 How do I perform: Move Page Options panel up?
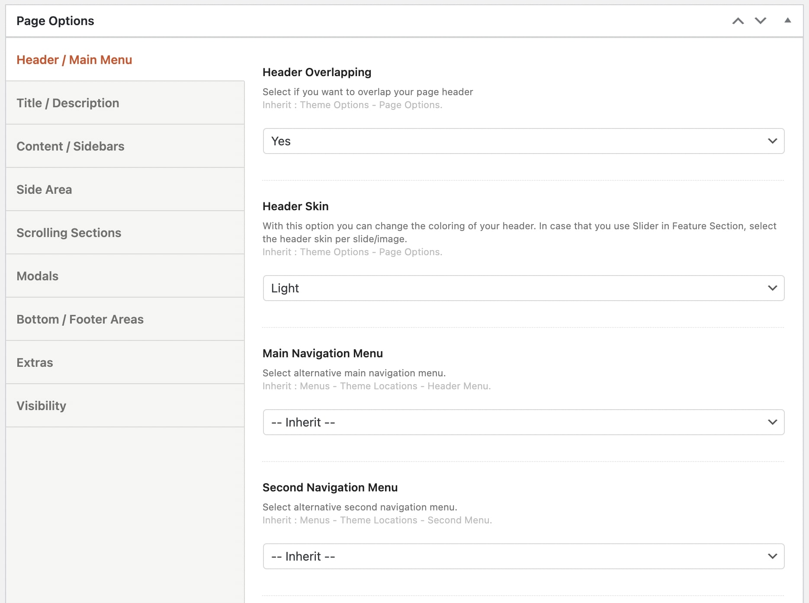(x=738, y=21)
